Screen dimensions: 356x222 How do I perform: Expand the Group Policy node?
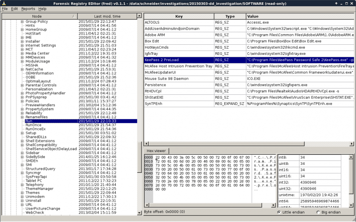pyautogui.click(x=22, y=21)
